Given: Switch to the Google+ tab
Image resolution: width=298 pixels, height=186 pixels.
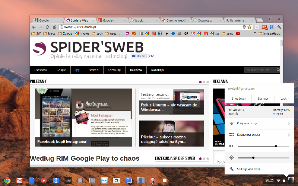Looking at the screenshot, I should [112, 20].
